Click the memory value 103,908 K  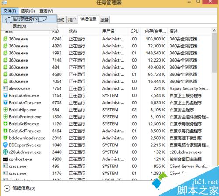coord(155,39)
